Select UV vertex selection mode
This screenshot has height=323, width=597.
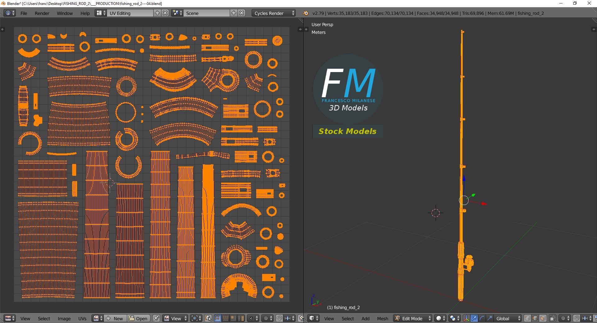(218, 318)
